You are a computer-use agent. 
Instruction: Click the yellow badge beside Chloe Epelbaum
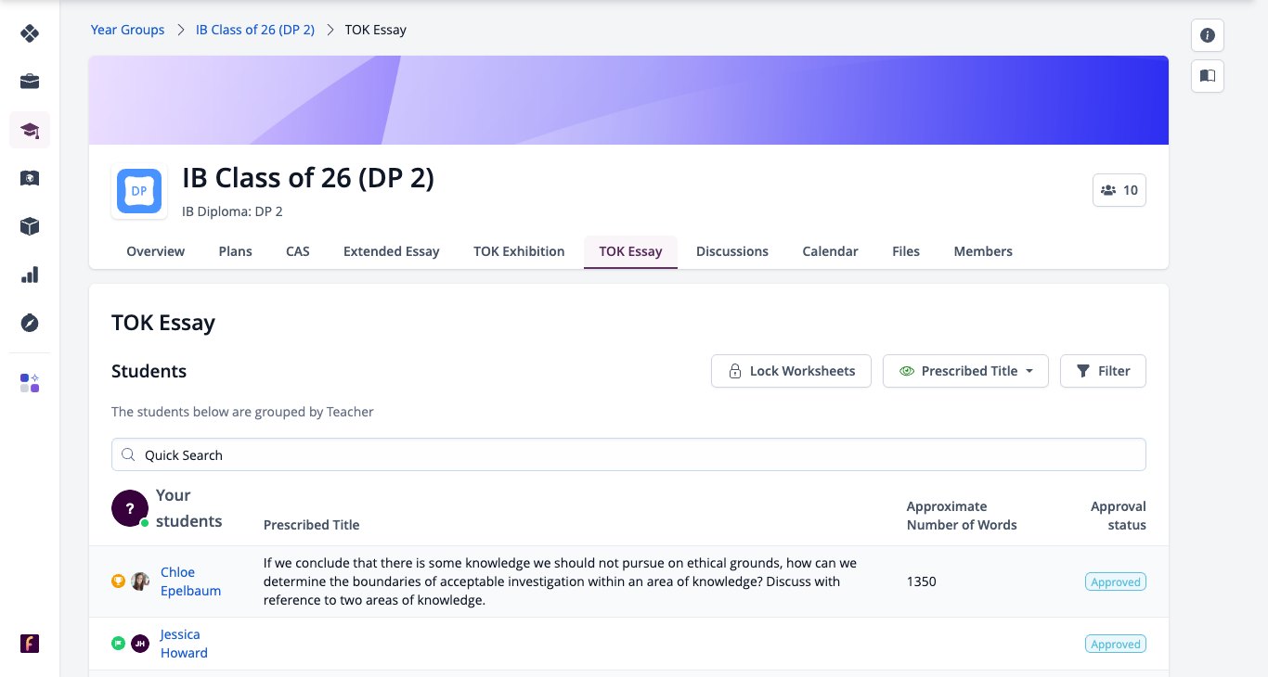click(x=118, y=581)
